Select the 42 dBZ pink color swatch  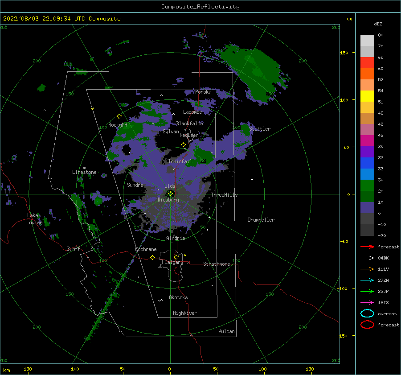367,129
